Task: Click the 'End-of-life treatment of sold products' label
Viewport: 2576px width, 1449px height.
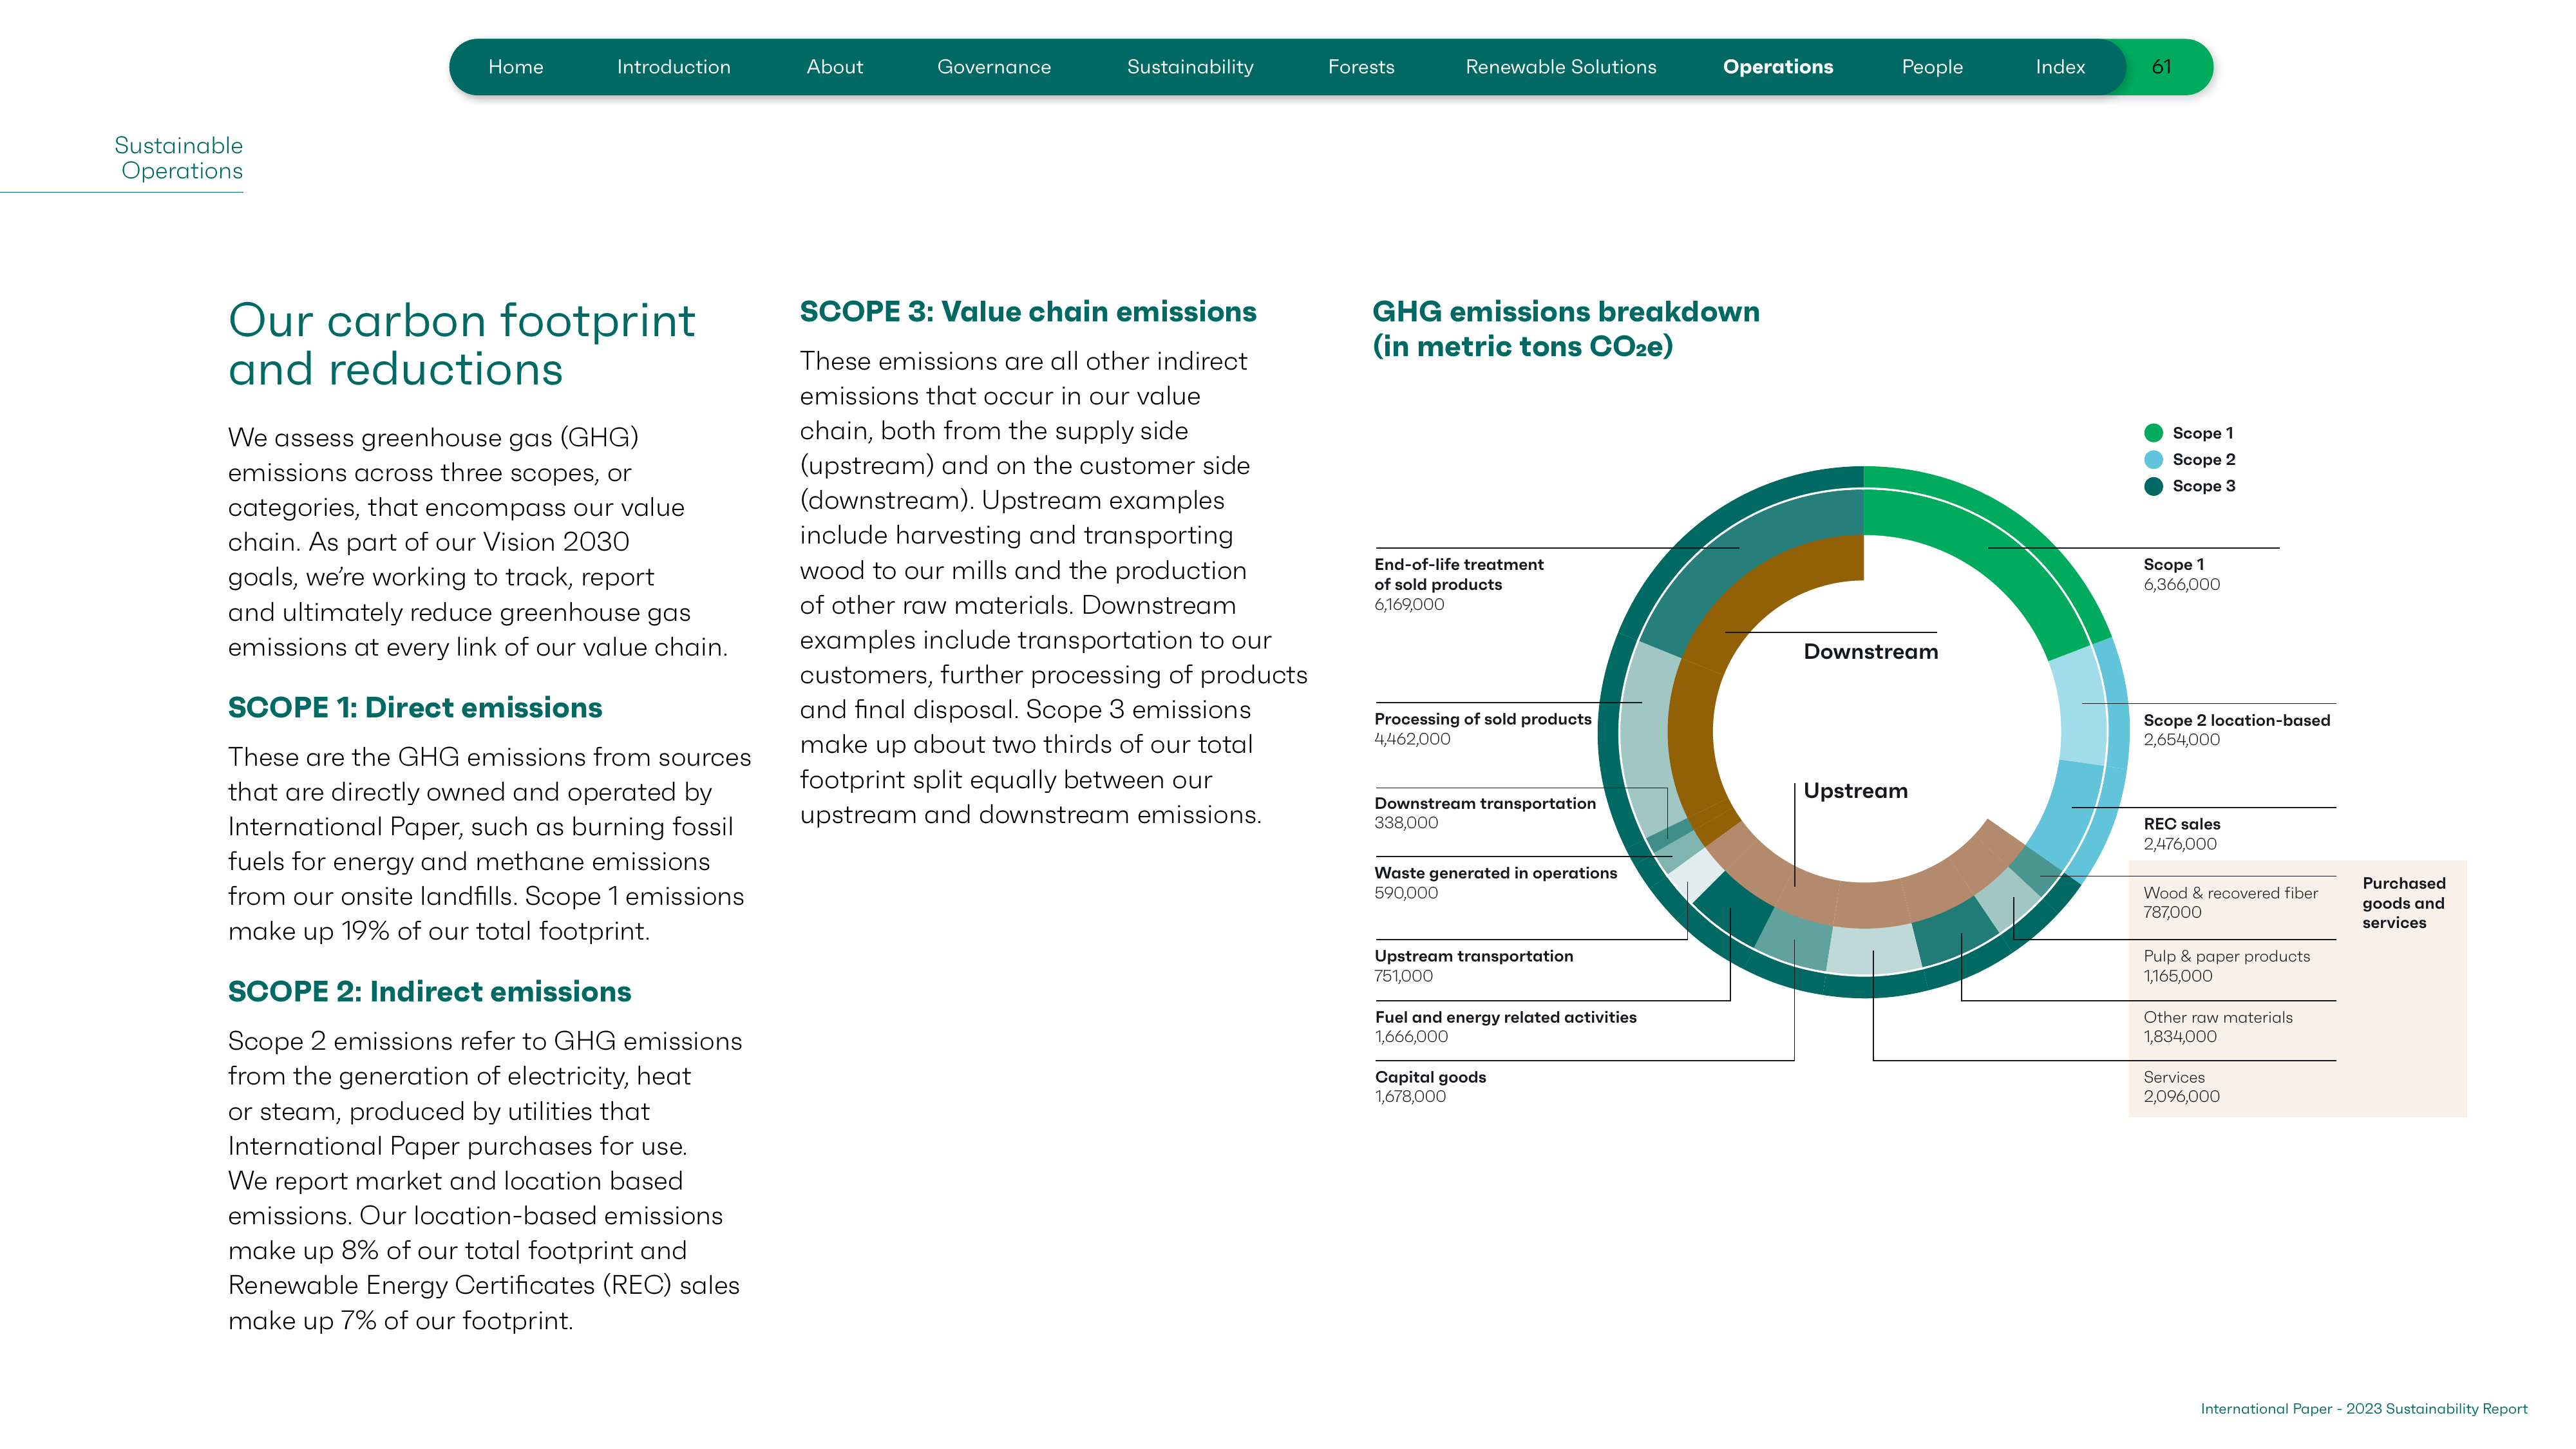Action: (1458, 574)
